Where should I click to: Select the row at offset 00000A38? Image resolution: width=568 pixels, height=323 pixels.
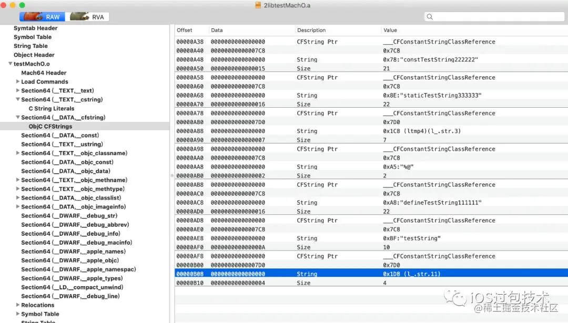click(x=371, y=41)
